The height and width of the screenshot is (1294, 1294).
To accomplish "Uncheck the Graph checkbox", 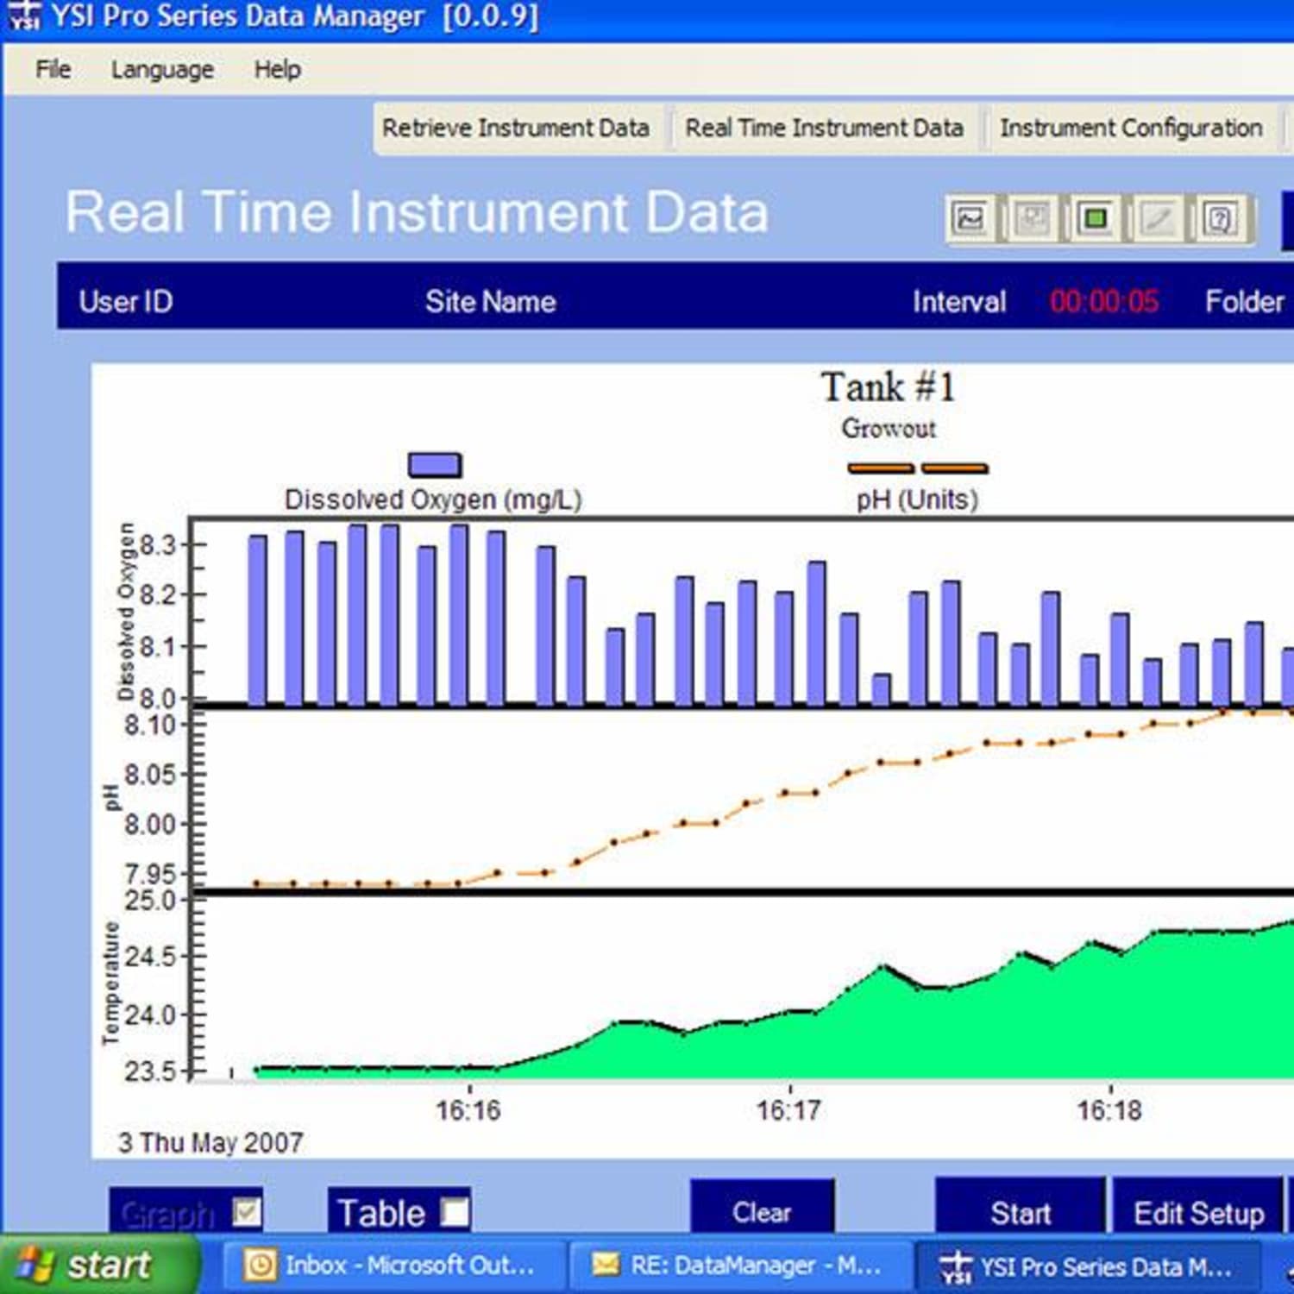I will pos(244,1211).
